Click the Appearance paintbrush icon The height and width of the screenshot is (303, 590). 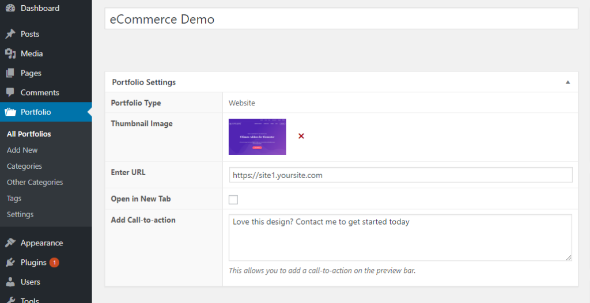coord(10,243)
